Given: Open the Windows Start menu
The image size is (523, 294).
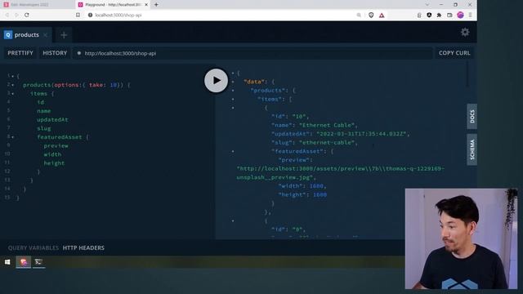Looking at the screenshot, I should [x=7, y=262].
